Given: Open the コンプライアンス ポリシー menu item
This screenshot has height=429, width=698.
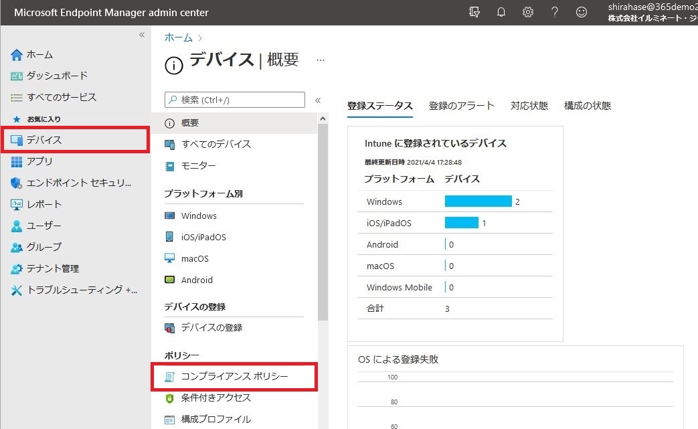Looking at the screenshot, I should pyautogui.click(x=234, y=377).
